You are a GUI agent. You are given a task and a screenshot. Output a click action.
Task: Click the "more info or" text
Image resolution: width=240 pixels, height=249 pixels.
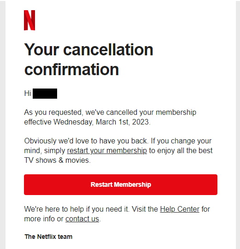tap(44, 219)
